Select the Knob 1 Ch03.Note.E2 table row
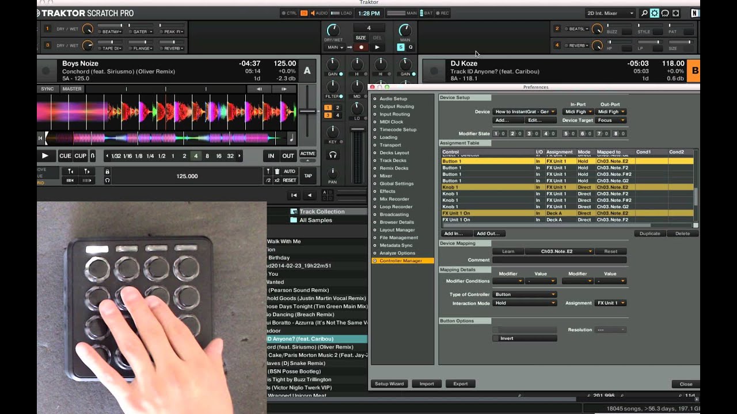 pyautogui.click(x=567, y=187)
